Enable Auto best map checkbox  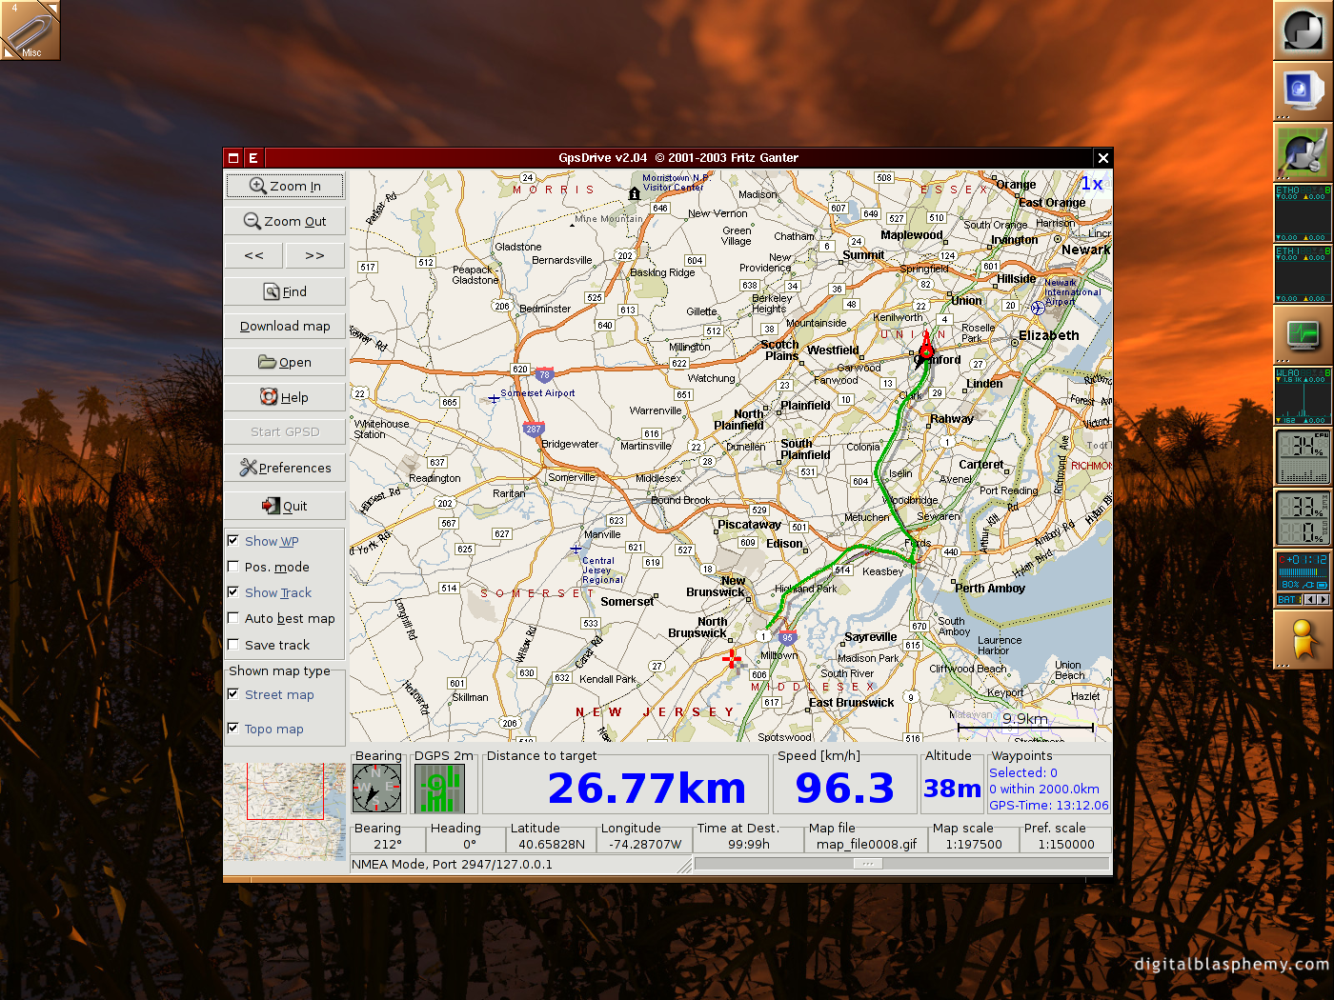click(233, 617)
